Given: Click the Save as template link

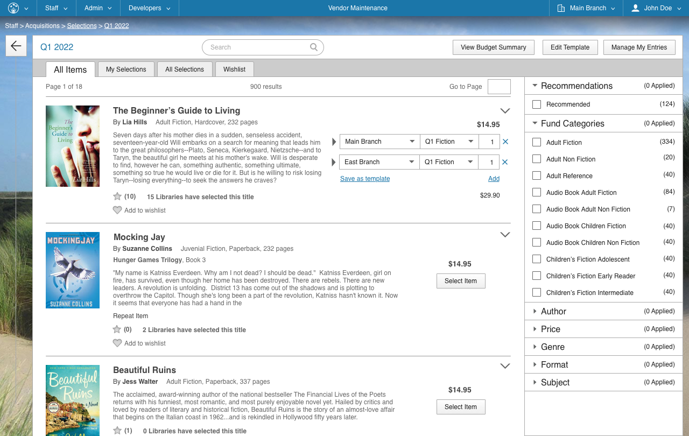Looking at the screenshot, I should (365, 178).
